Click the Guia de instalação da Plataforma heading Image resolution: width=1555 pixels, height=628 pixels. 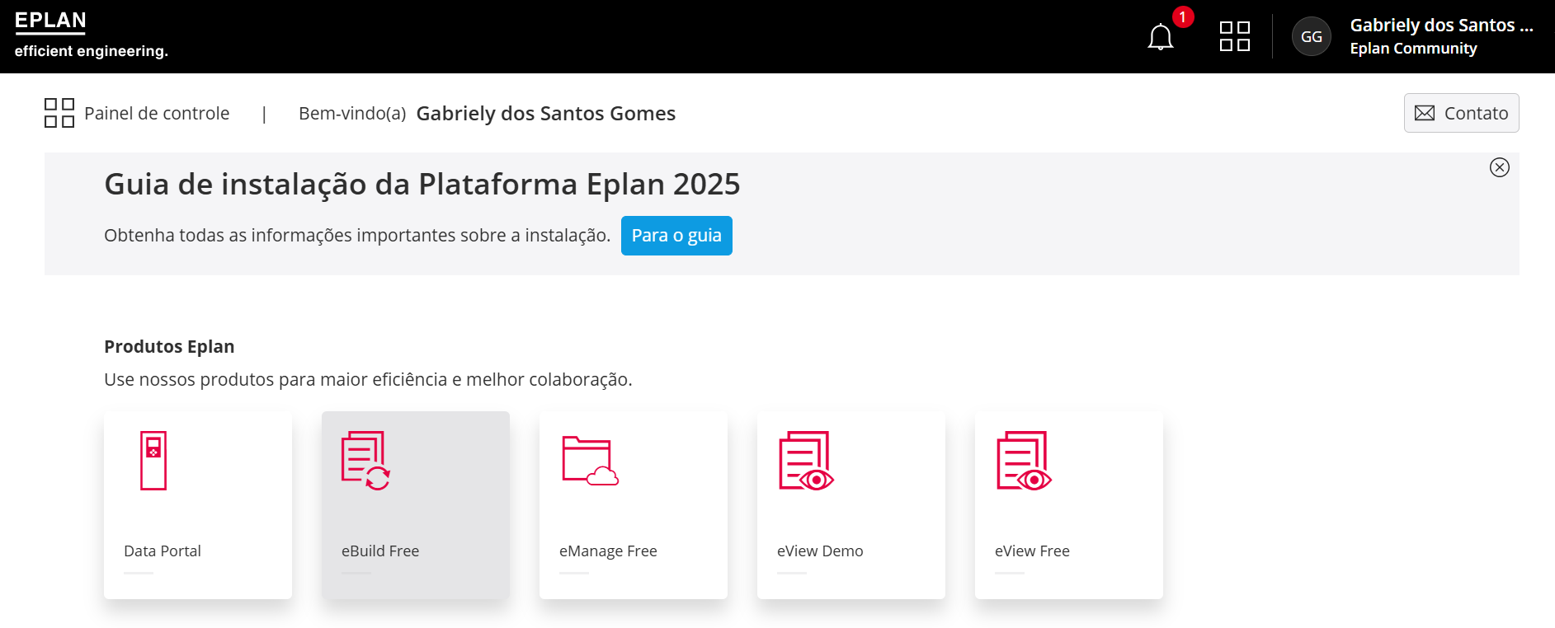pos(422,184)
